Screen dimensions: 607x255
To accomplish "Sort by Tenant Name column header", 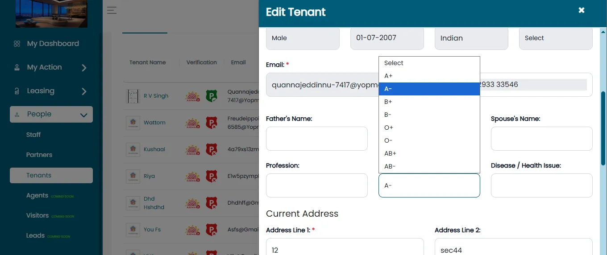I will (x=147, y=62).
